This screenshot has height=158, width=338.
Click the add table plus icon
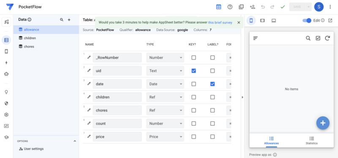coord(69,20)
